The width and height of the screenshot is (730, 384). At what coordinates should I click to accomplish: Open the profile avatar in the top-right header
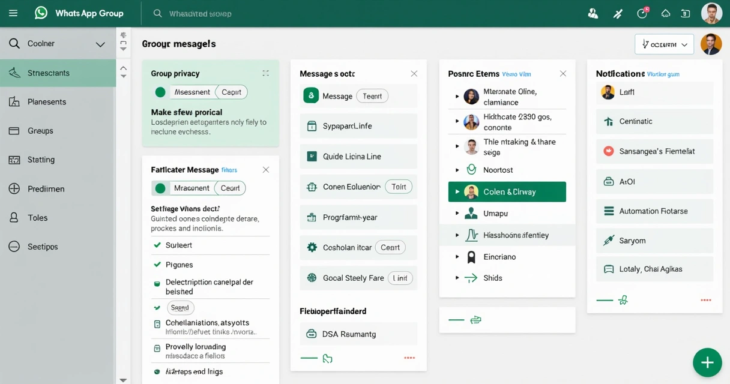pos(711,13)
